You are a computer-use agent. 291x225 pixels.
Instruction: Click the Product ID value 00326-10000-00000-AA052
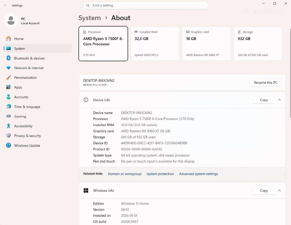[141, 149]
